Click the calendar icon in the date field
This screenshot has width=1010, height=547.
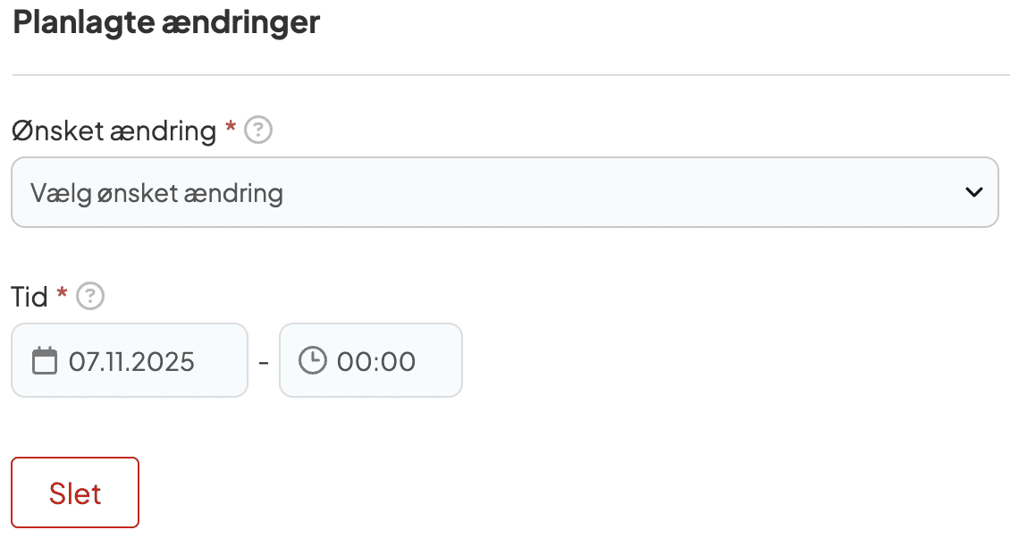pyautogui.click(x=44, y=361)
